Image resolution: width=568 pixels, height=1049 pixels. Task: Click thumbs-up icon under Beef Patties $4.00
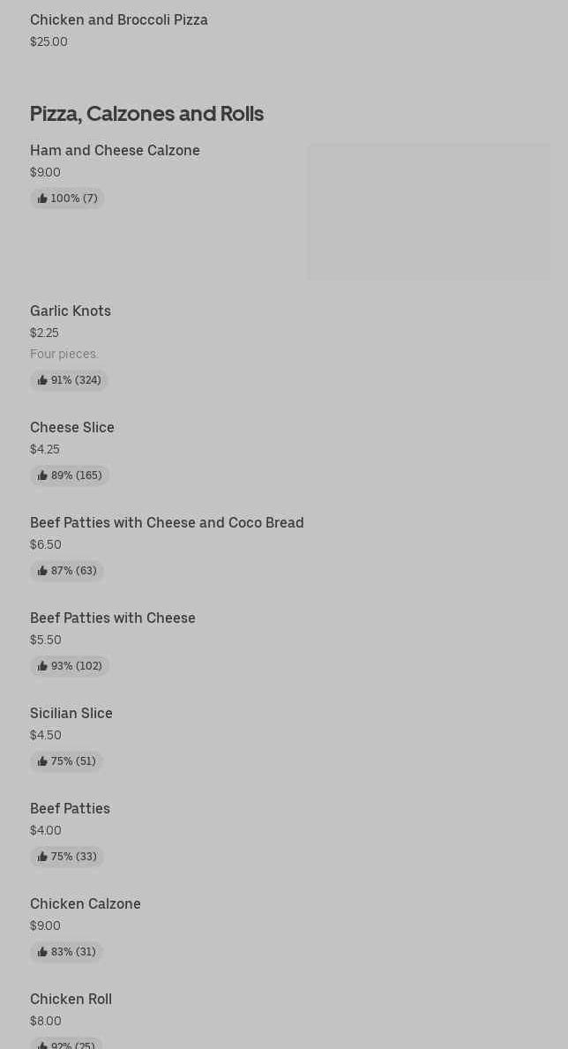(42, 857)
